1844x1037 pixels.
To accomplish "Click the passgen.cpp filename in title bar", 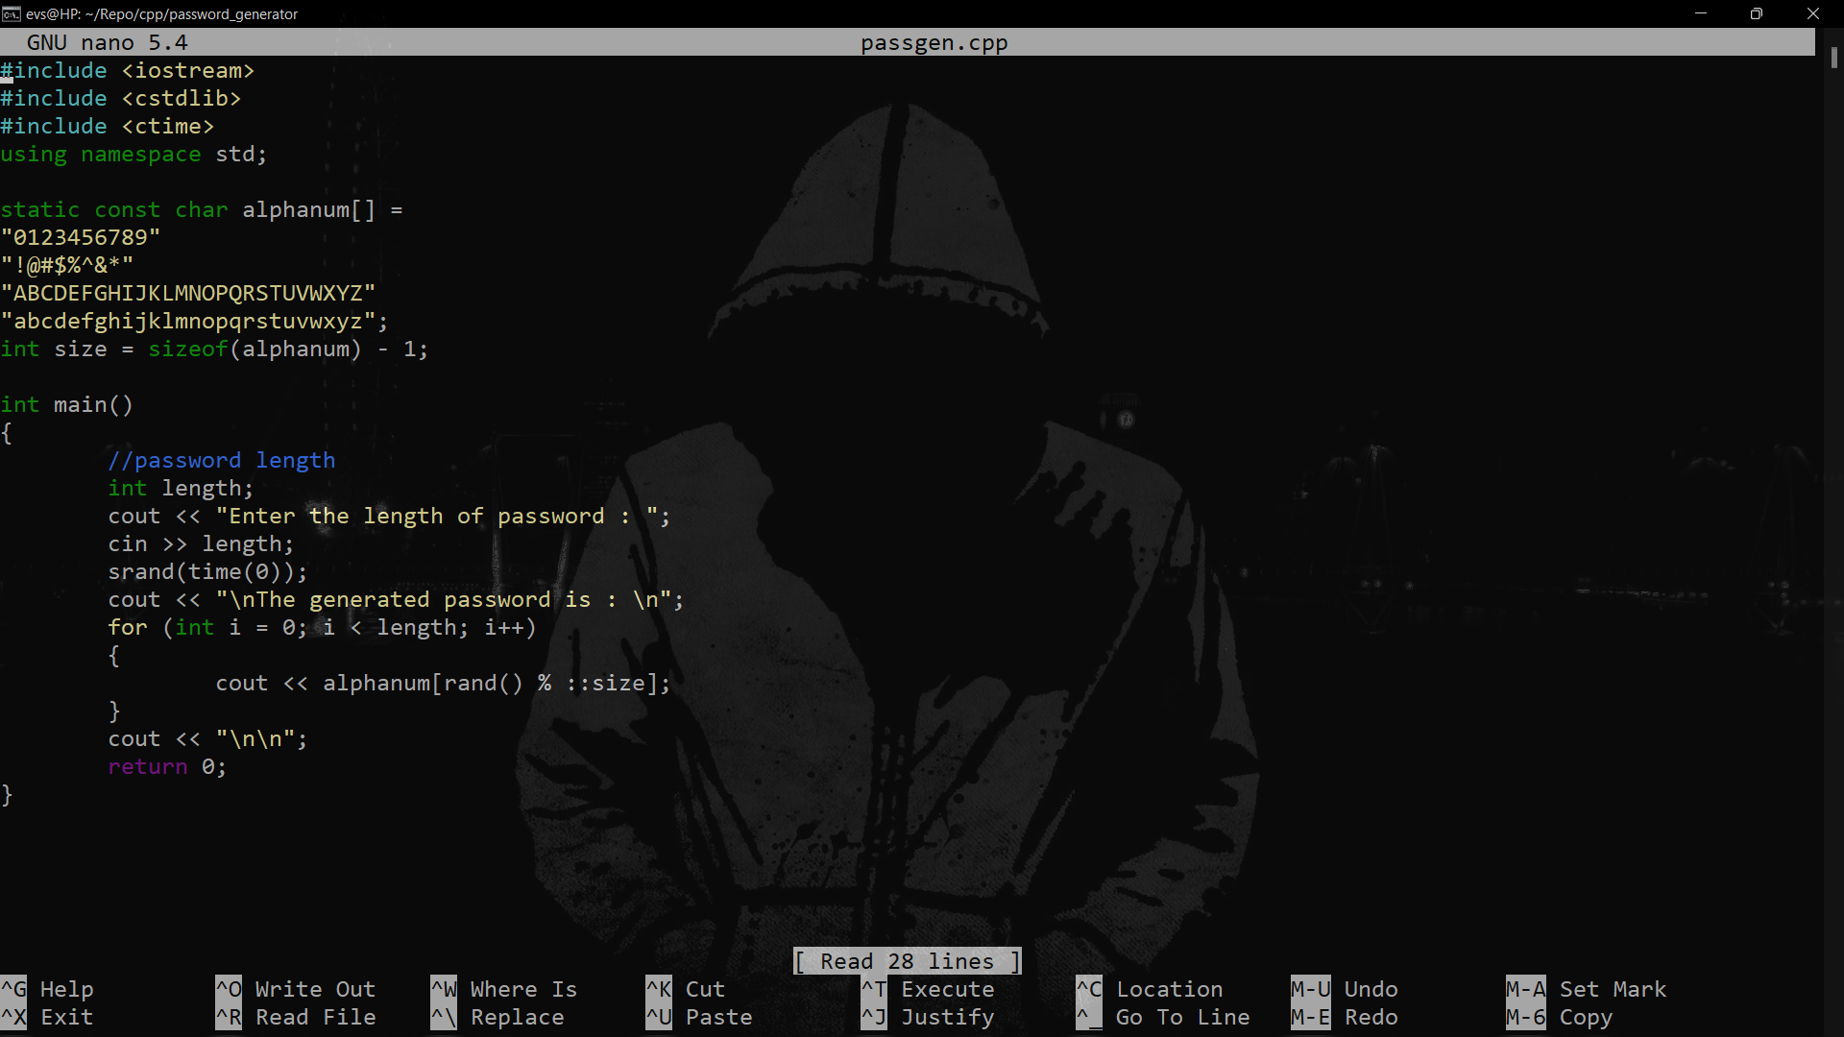I will click(934, 43).
